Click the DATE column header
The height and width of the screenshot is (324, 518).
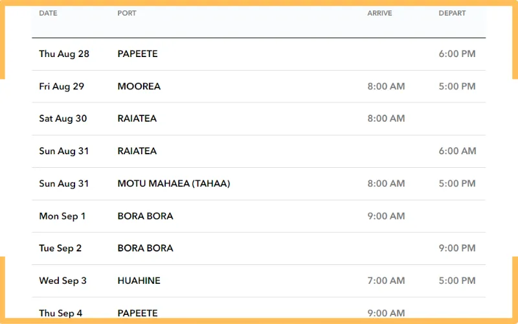(x=48, y=13)
